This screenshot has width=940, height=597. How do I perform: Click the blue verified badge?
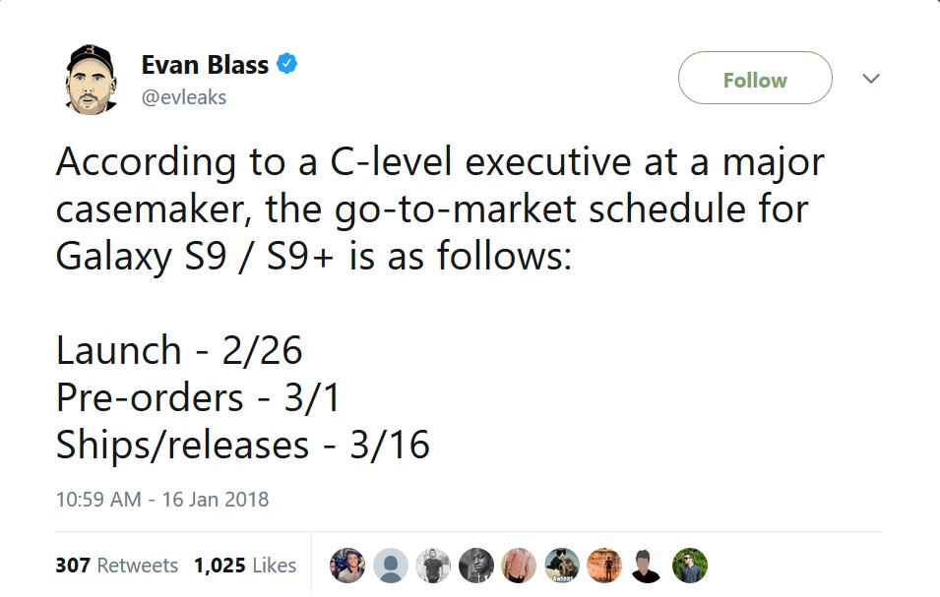tap(286, 65)
